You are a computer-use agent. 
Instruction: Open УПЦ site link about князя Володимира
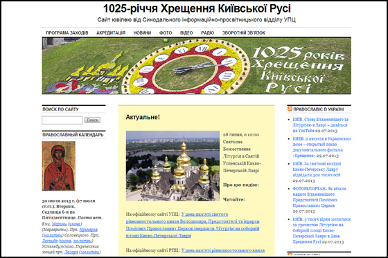click(193, 225)
